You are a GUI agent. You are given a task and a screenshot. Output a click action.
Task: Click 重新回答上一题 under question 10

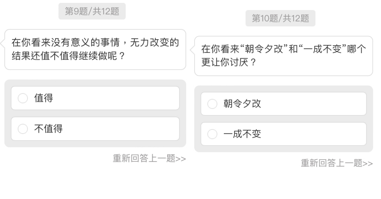[331, 163]
